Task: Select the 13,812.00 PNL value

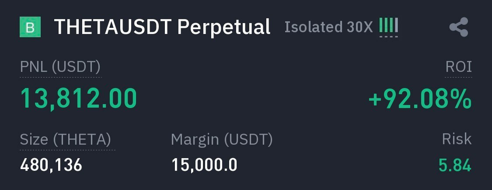Action: (79, 98)
